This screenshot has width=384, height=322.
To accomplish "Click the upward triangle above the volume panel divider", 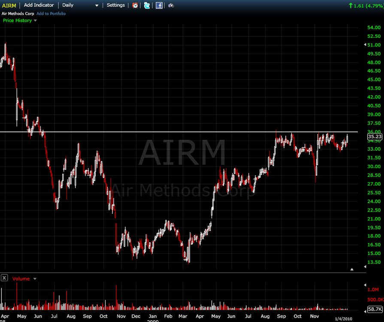I will tap(352, 269).
